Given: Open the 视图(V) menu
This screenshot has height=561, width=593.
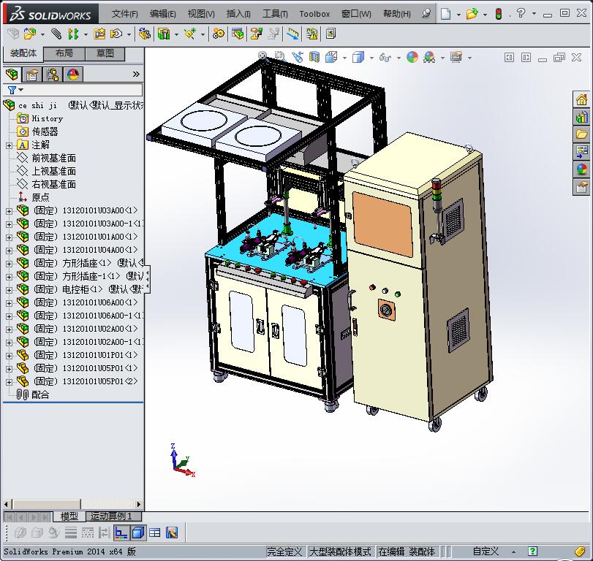Looking at the screenshot, I should click(x=201, y=14).
